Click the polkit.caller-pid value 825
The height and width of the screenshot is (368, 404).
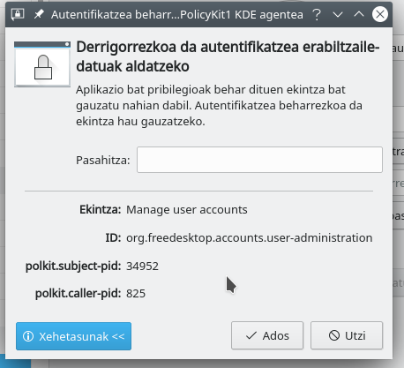point(136,294)
